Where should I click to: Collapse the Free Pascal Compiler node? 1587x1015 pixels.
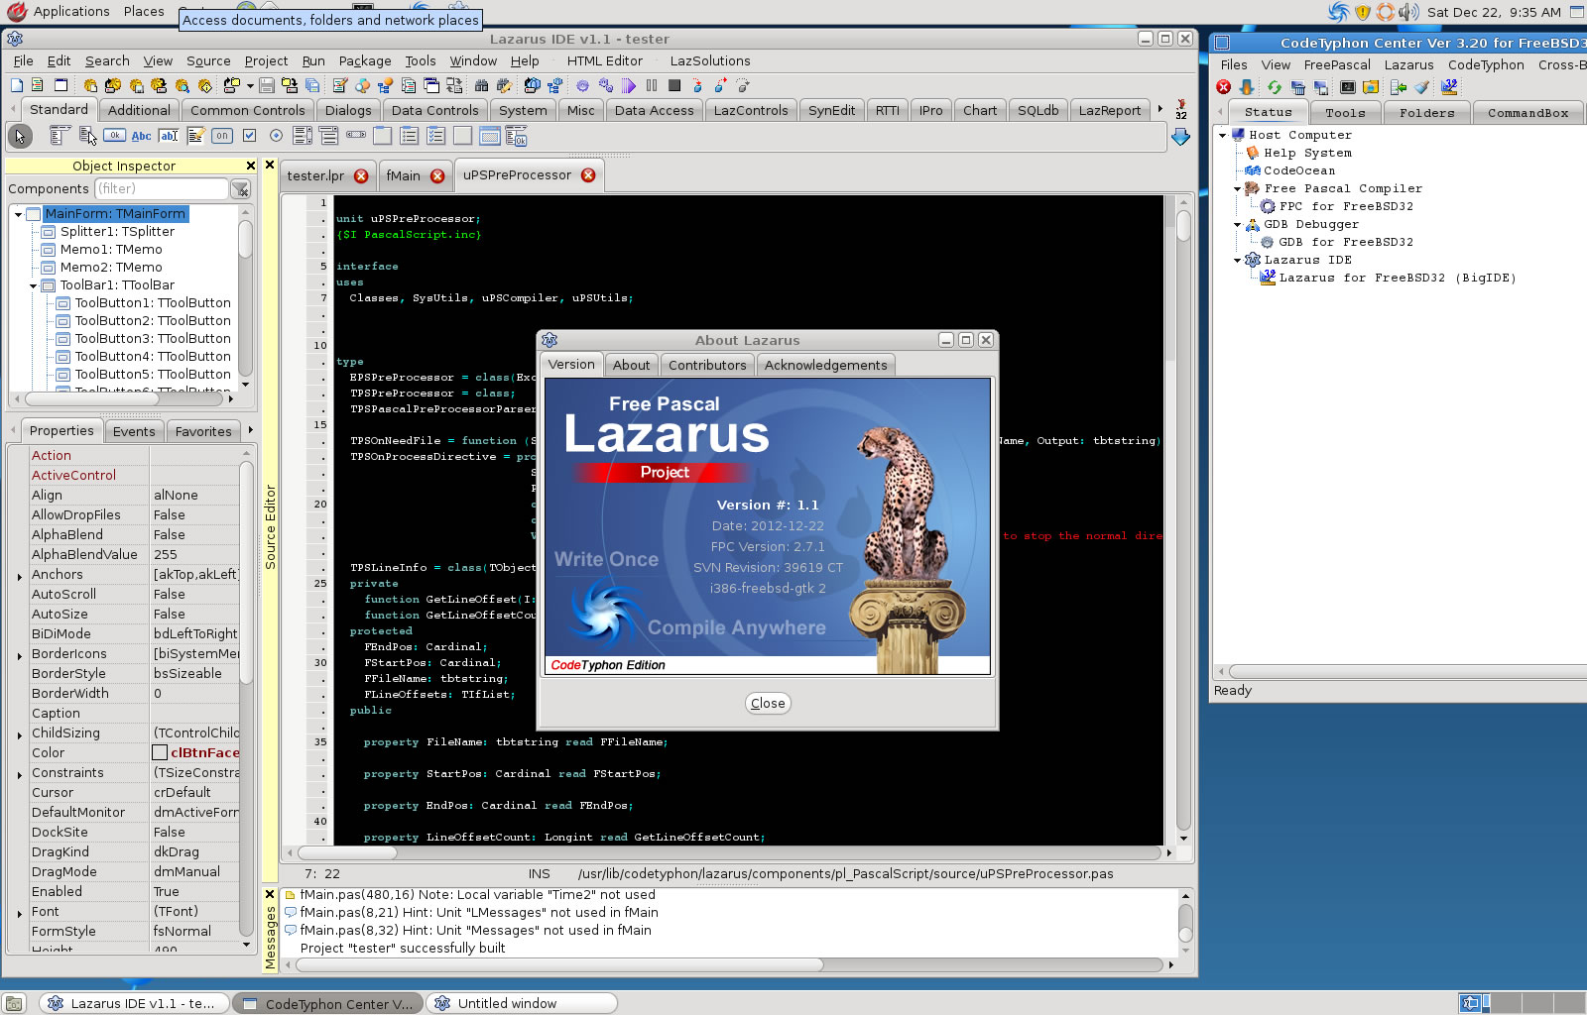(x=1238, y=188)
